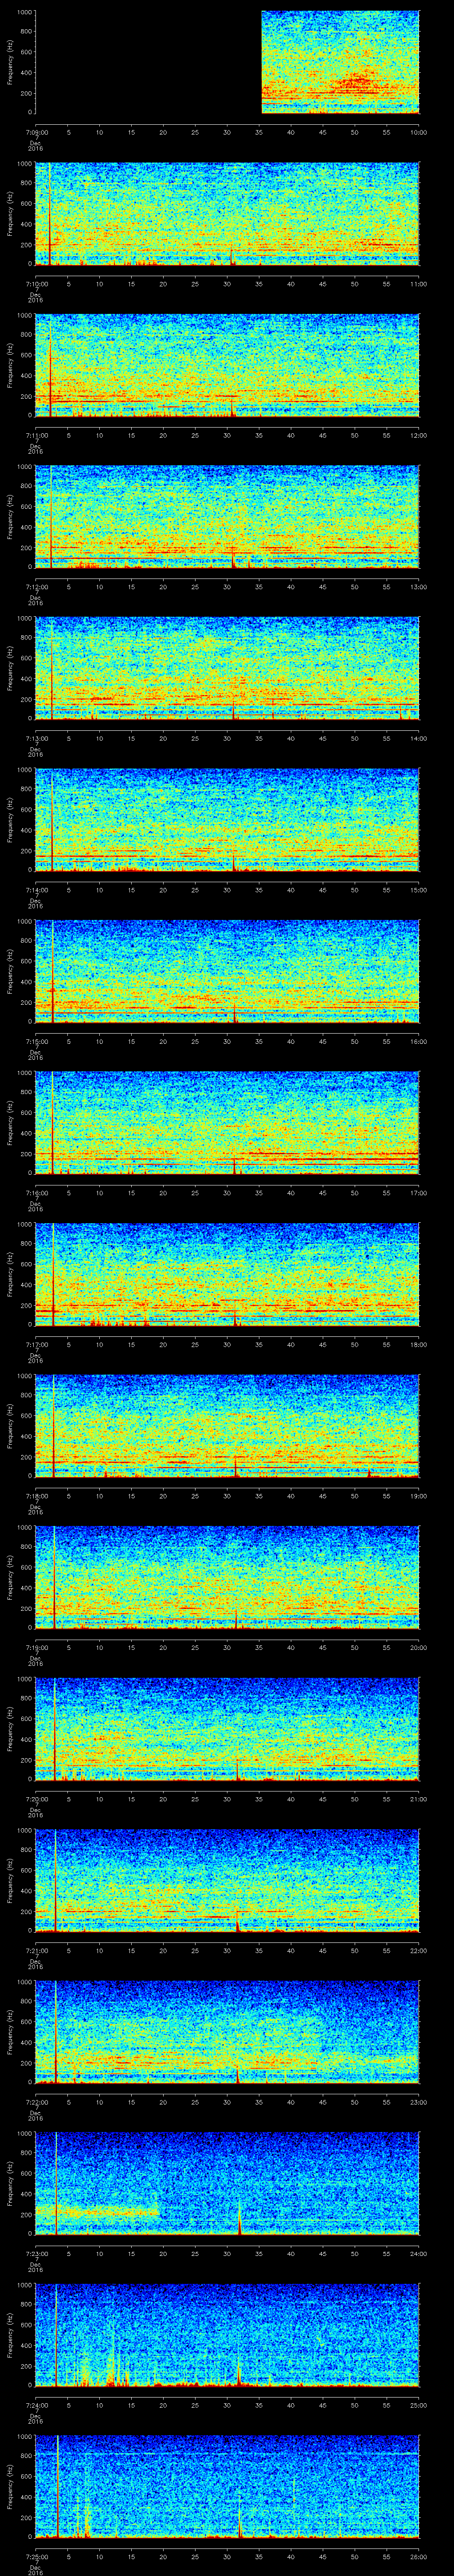Click the 10:00 end time label

pos(419,132)
